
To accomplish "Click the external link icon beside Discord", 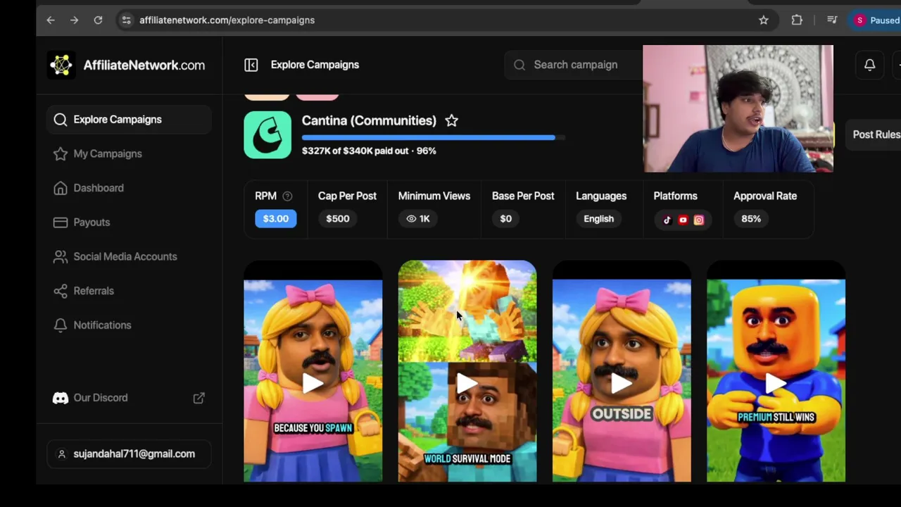I will (199, 398).
